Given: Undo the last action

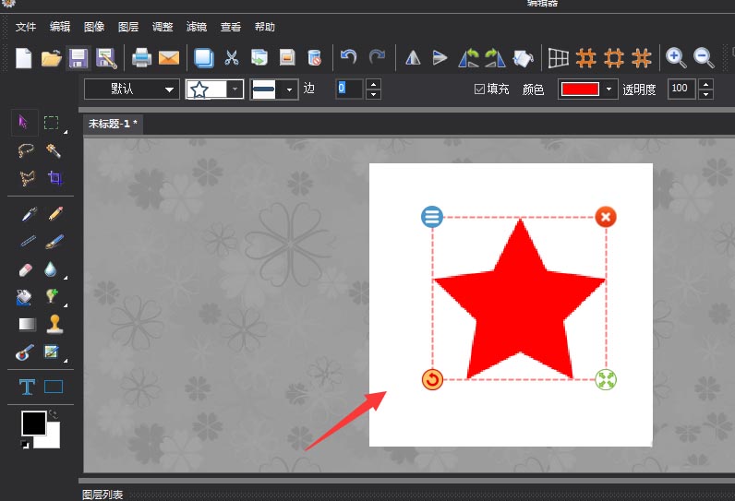Looking at the screenshot, I should [348, 57].
